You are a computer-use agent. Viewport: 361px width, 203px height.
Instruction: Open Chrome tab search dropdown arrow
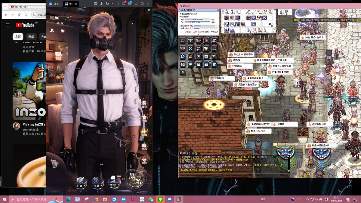pos(5,6)
